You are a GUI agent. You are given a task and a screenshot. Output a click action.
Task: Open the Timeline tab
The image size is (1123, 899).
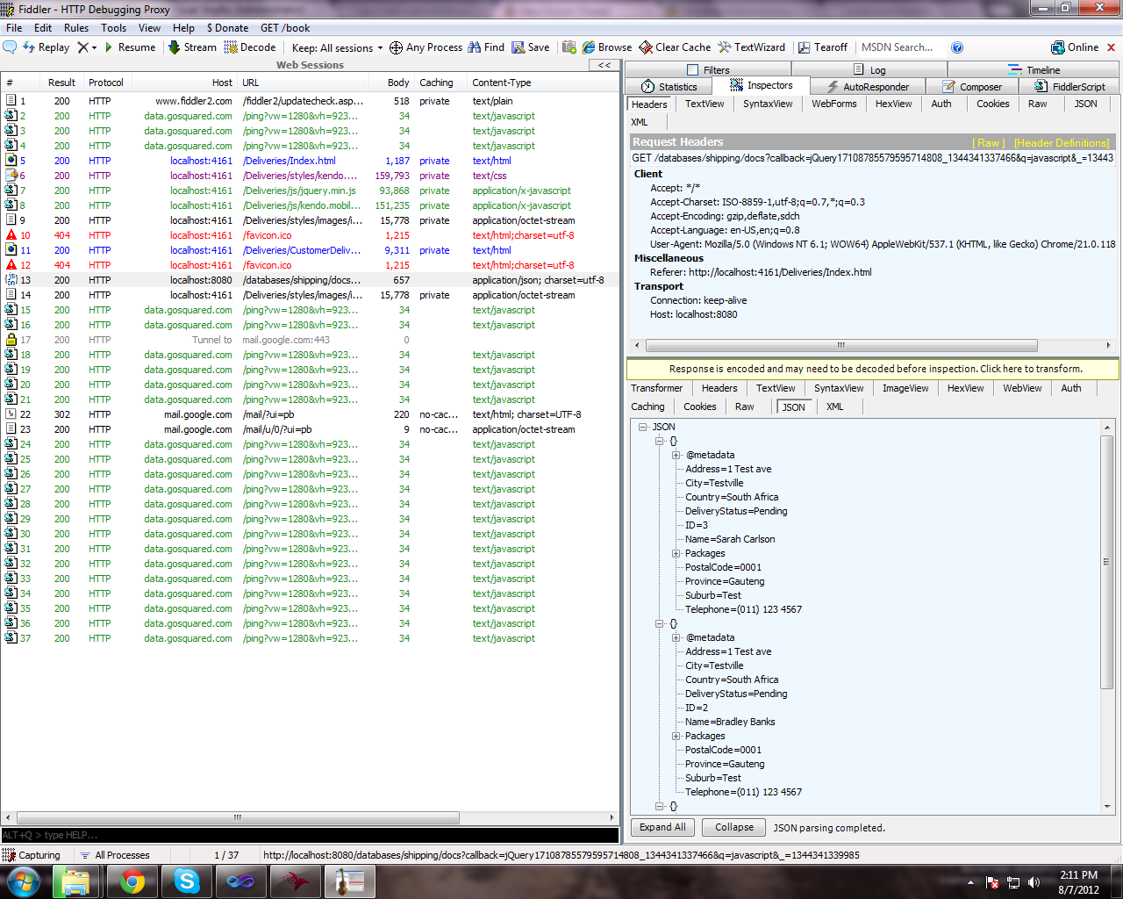(x=1034, y=70)
